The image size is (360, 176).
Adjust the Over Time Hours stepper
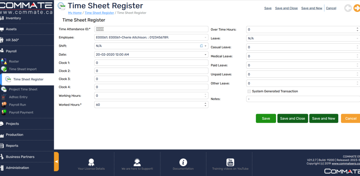pos(358,30)
